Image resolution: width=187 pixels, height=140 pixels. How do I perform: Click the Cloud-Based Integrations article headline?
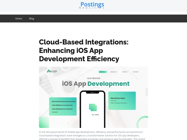tap(84, 50)
